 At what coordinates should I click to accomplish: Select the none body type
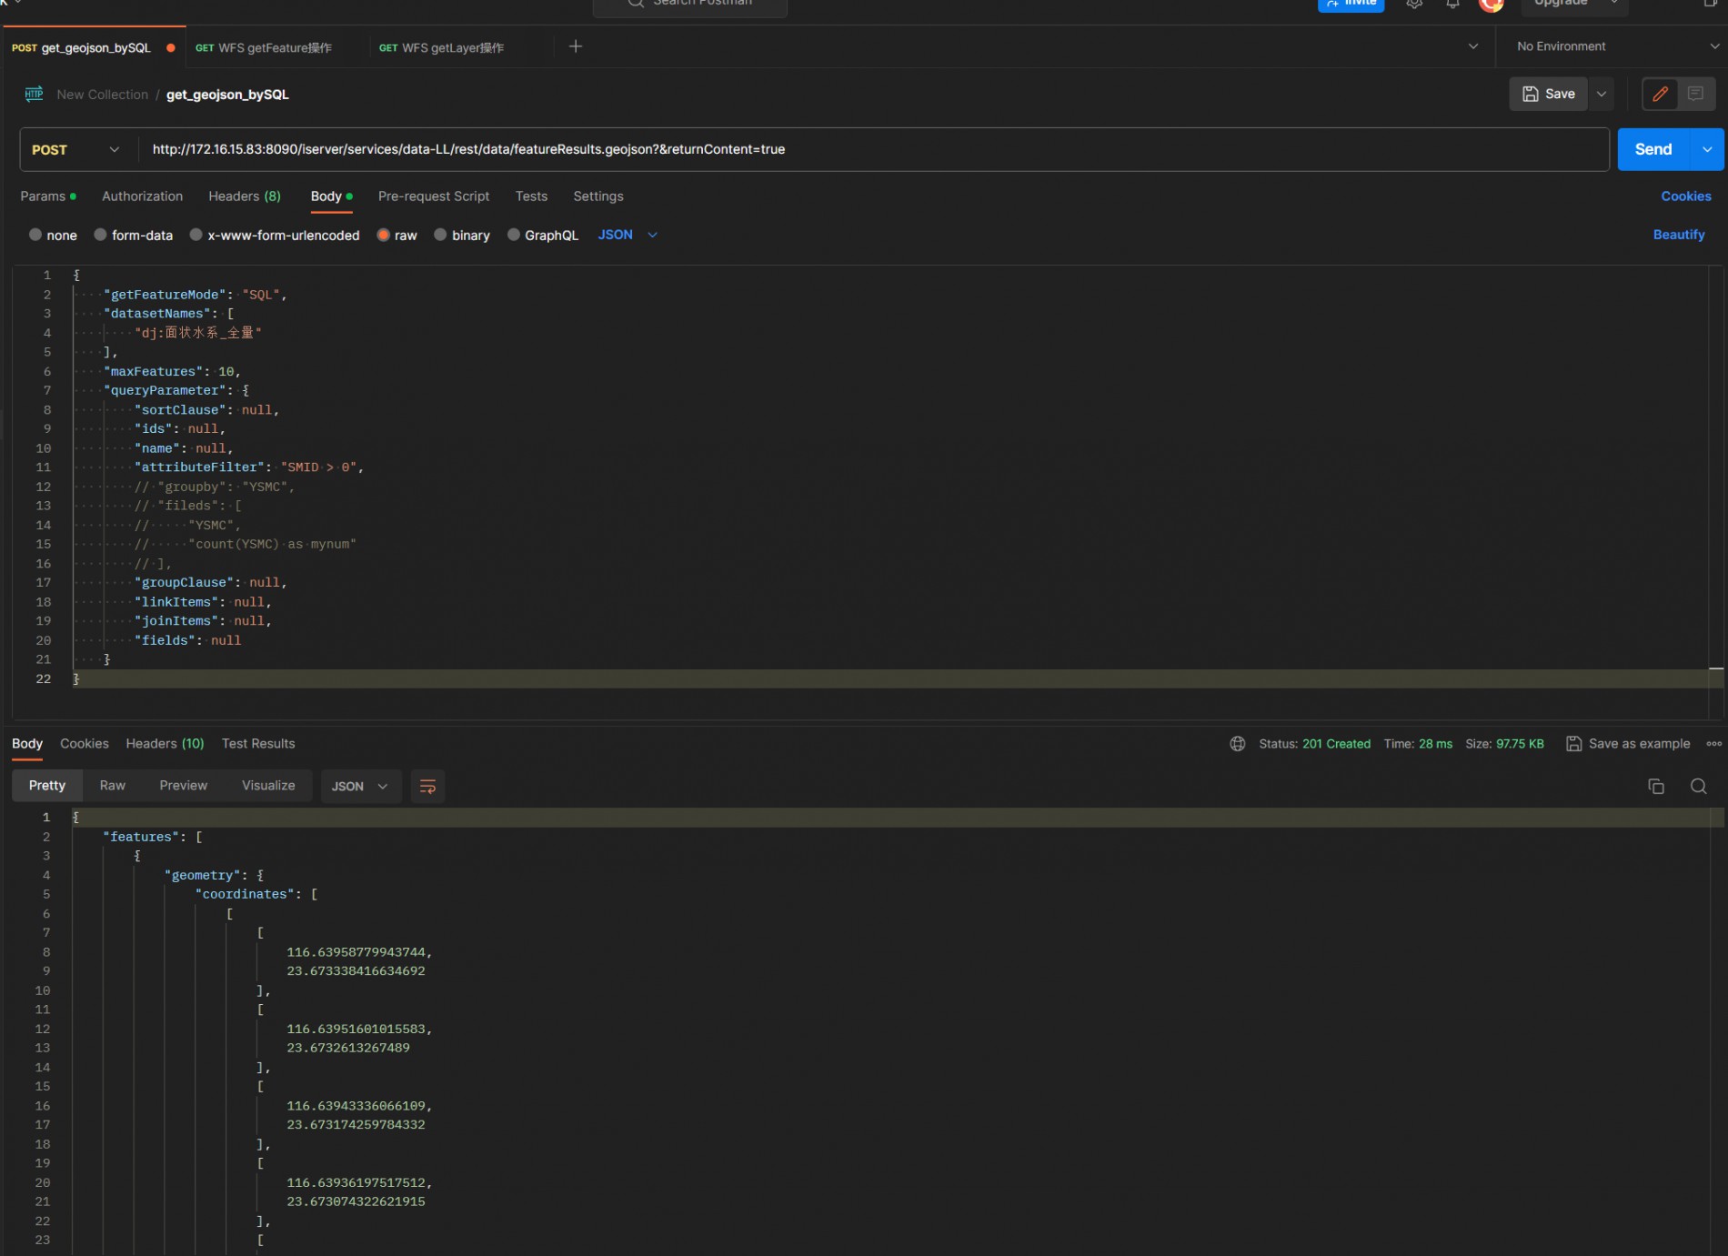coord(53,236)
